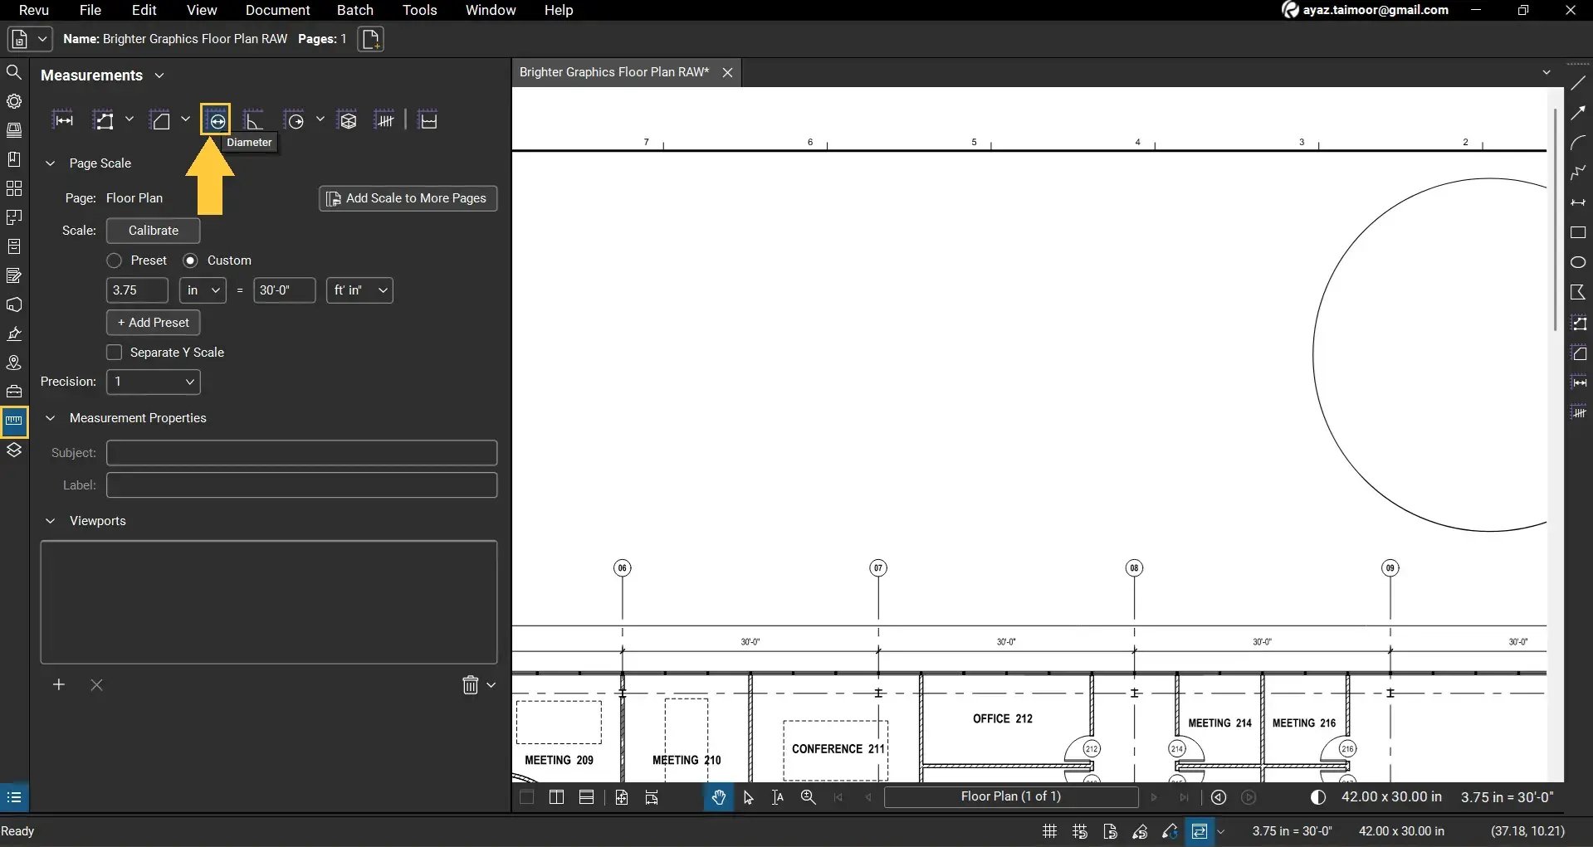Screen dimensions: 1593x847
Task: Select the Preset scale radio button
Action: (114, 260)
